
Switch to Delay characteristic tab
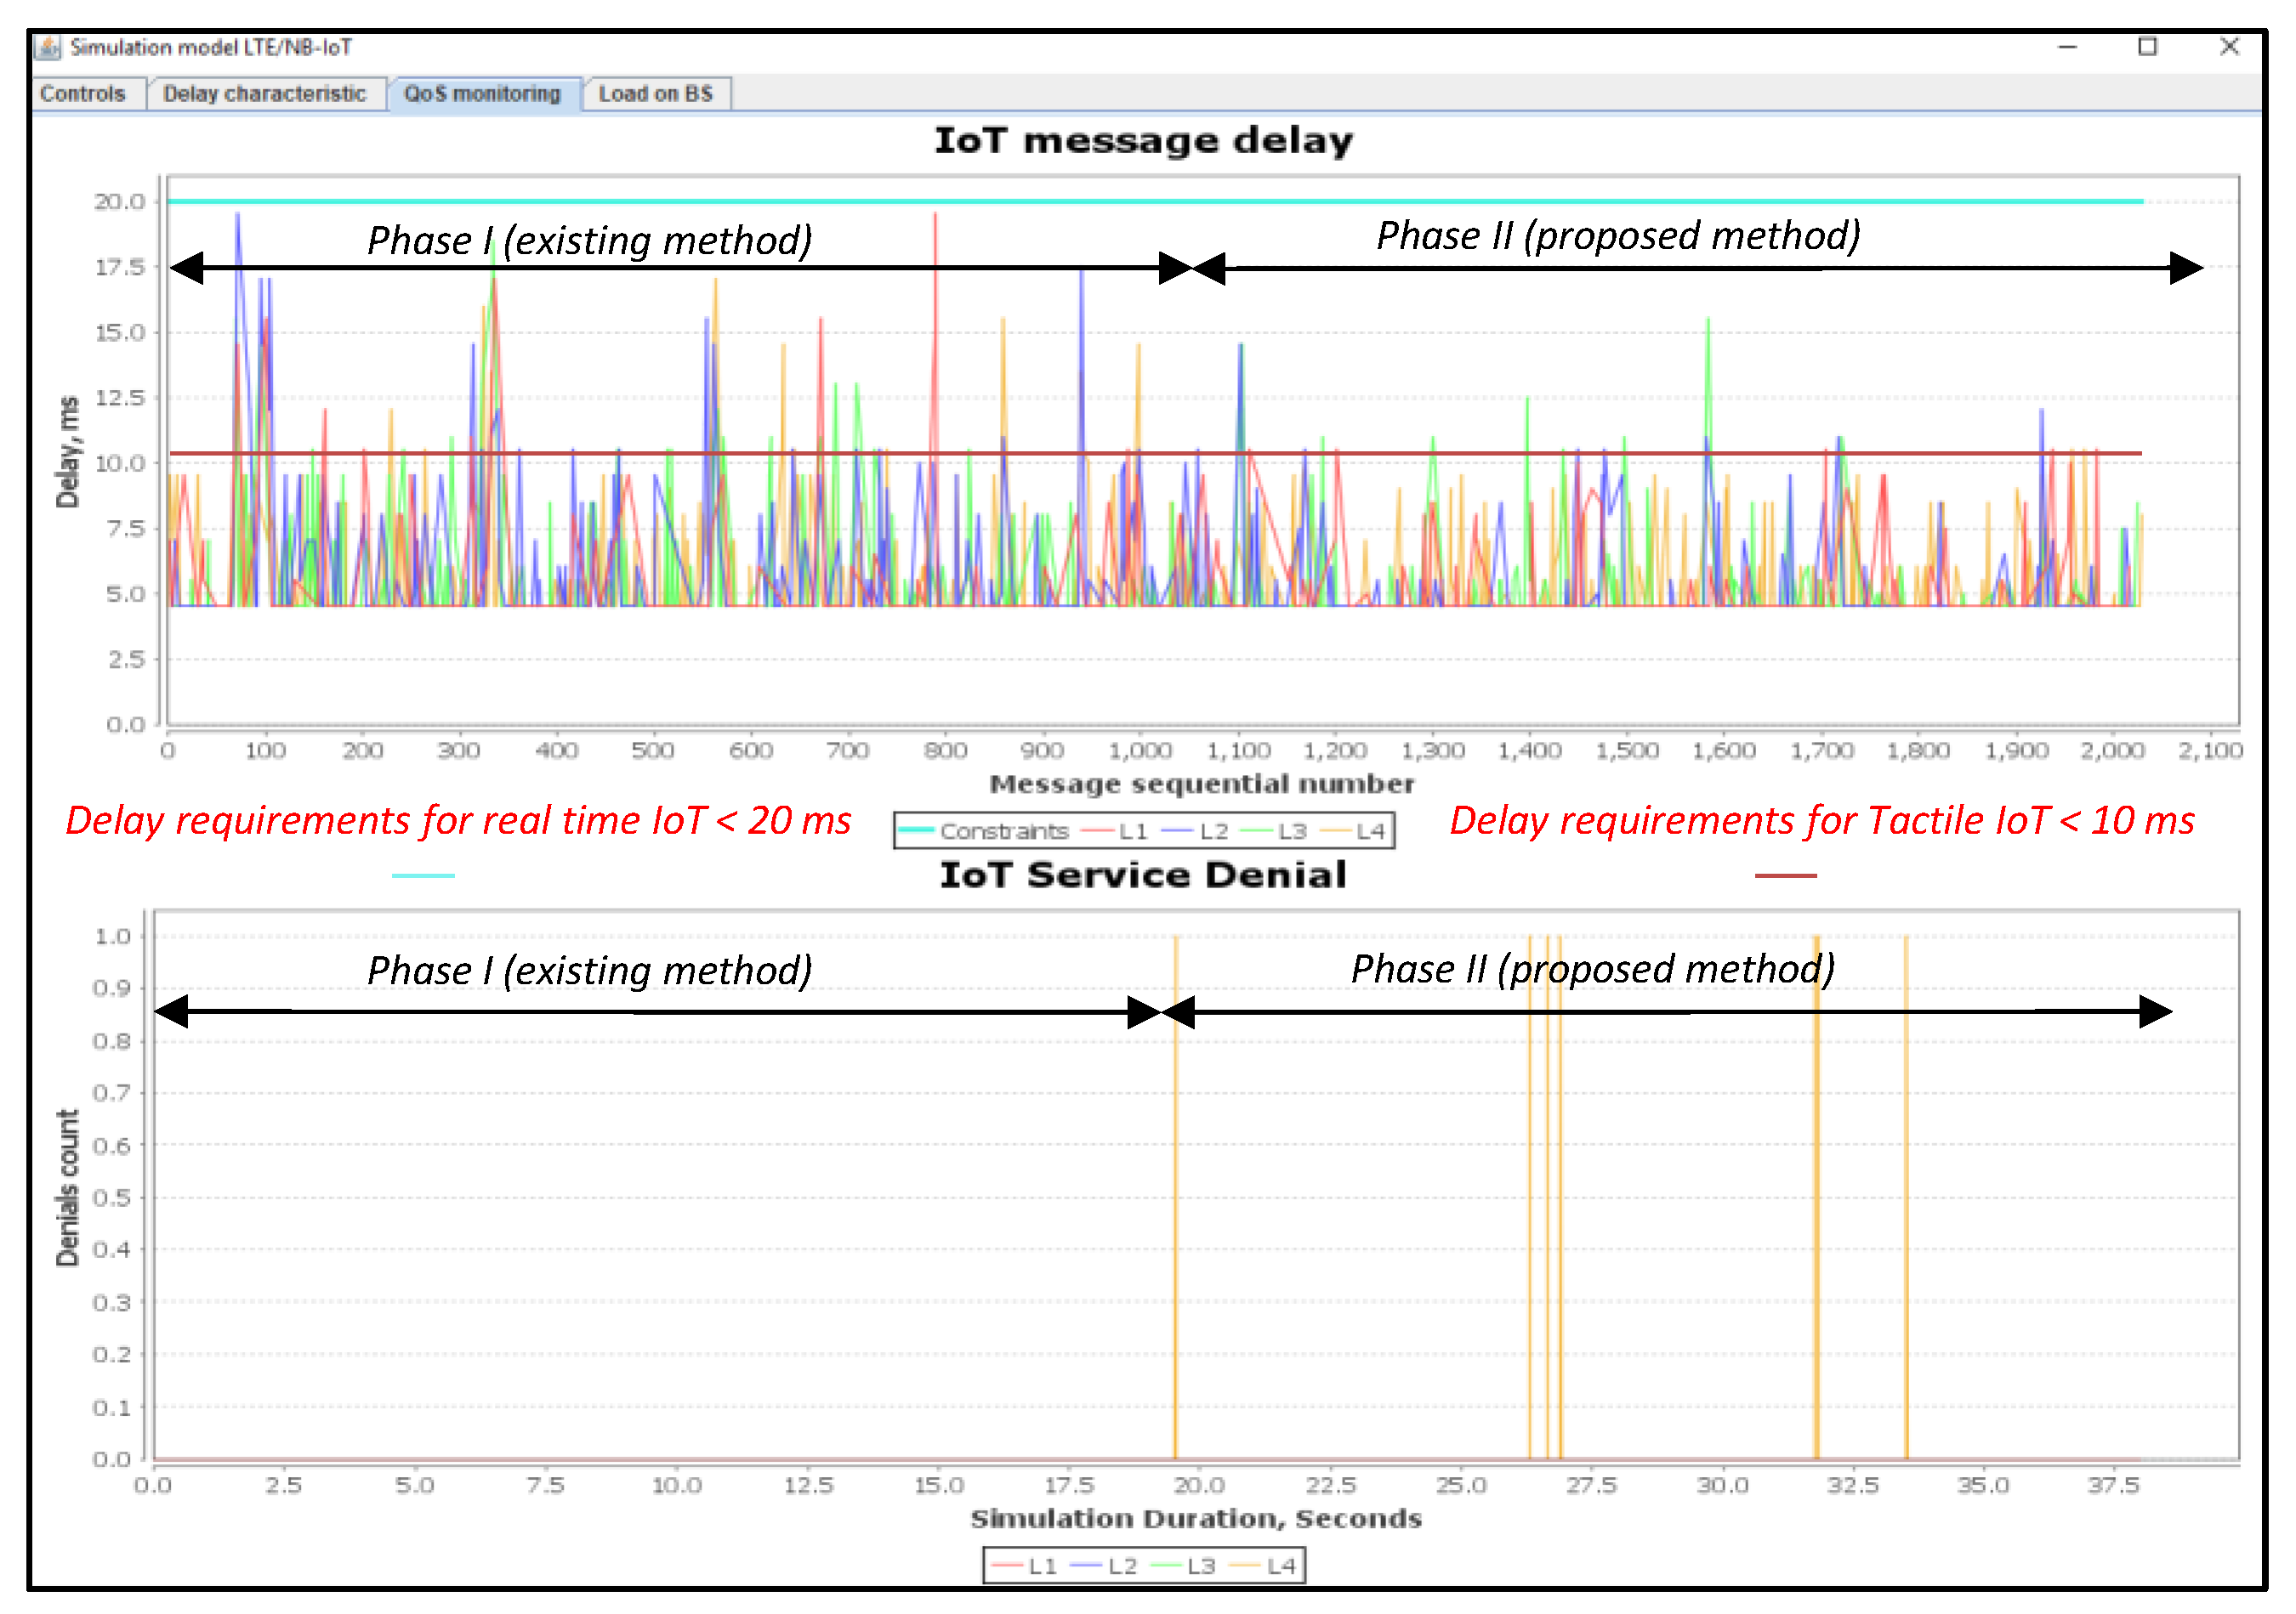265,94
